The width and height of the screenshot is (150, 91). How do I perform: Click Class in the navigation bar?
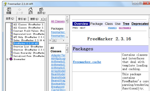[109, 24]
